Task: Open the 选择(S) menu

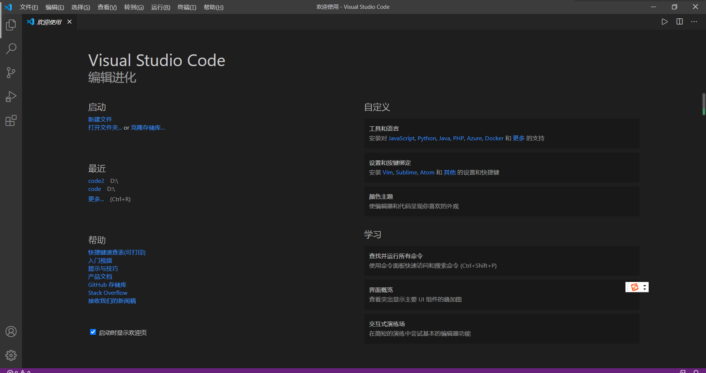Action: [x=81, y=7]
